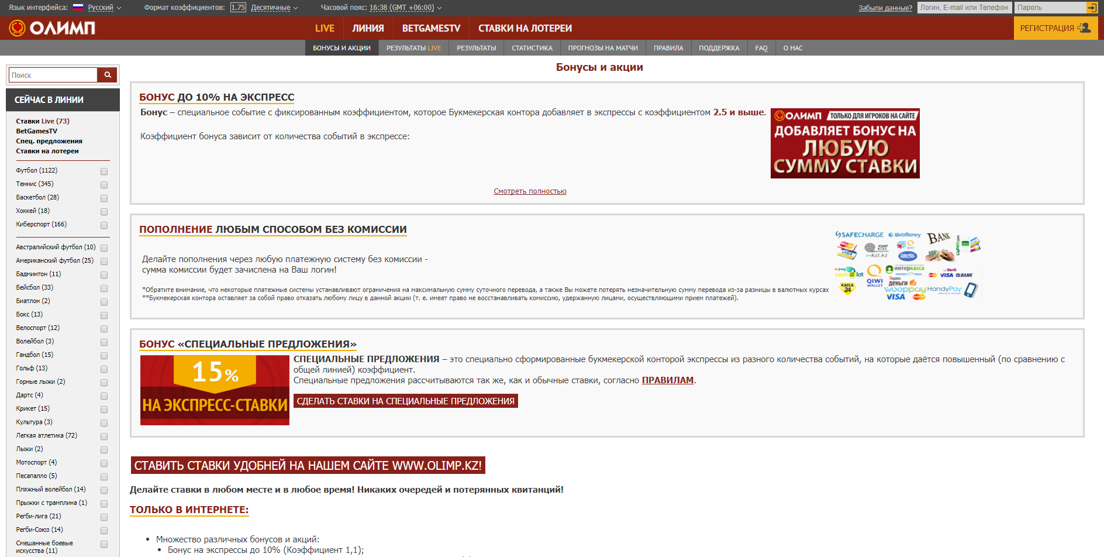Select the ПОДДЕРЖКА tab

click(719, 48)
